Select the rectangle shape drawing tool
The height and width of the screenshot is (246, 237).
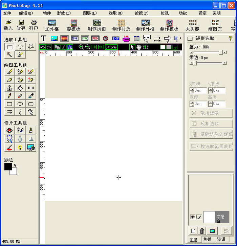[x=9, y=104]
